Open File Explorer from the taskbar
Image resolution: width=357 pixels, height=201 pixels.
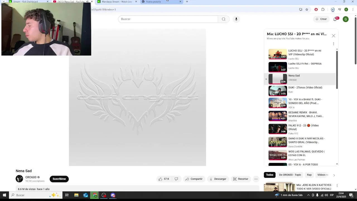76,195
